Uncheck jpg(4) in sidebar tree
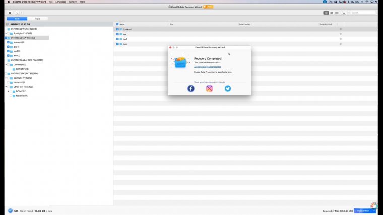This screenshot has width=383, height=215. pos(8,47)
